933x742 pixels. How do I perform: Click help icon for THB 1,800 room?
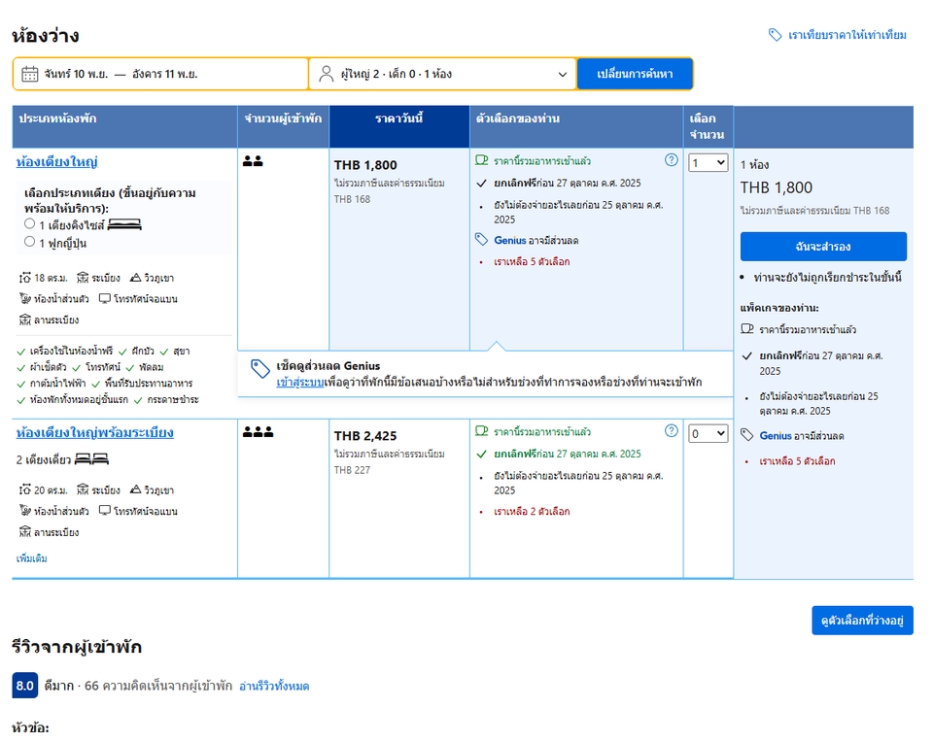[671, 160]
